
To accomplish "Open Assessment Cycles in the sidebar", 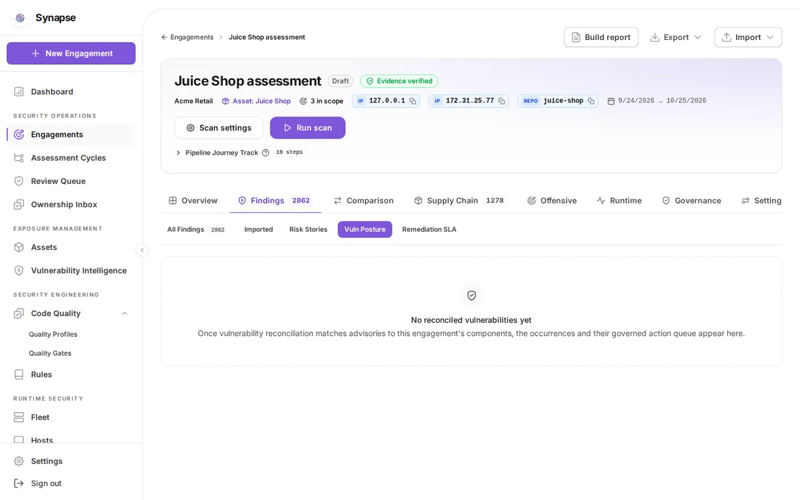I will pyautogui.click(x=71, y=157).
